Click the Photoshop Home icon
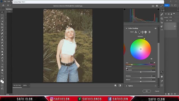The image size is (179, 101). click(3, 5)
